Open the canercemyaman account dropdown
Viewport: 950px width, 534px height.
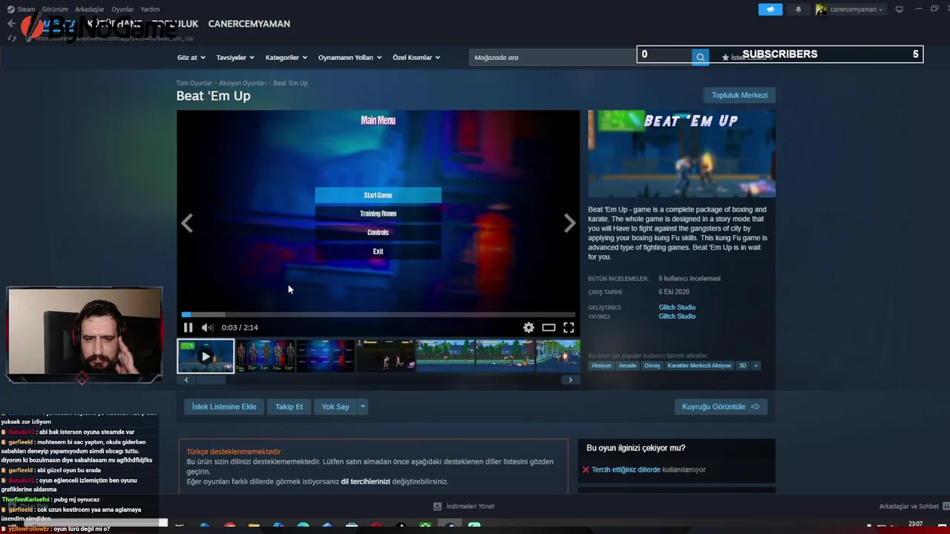[x=856, y=10]
